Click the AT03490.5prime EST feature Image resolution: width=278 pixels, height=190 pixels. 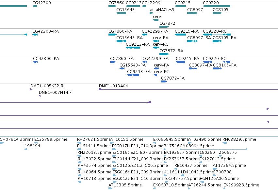[190, 143]
